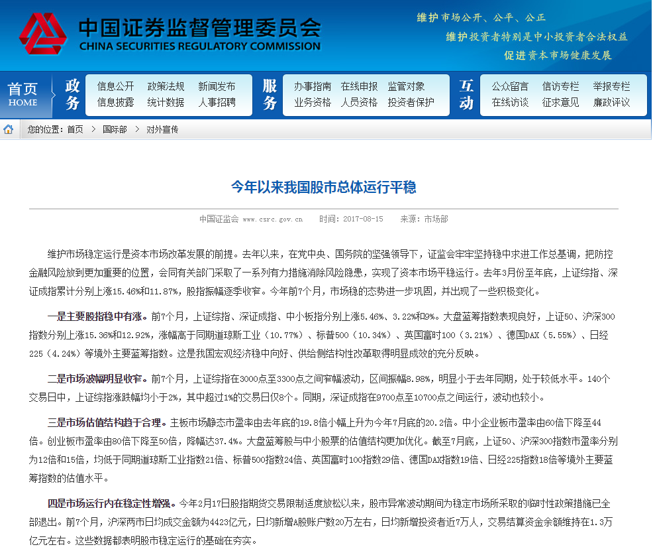
Task: Open 人事招聘 menu link
Action: tap(217, 103)
